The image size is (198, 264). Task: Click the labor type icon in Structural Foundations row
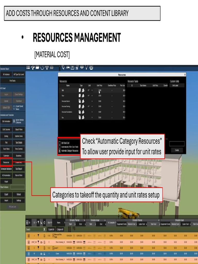click(x=83, y=112)
